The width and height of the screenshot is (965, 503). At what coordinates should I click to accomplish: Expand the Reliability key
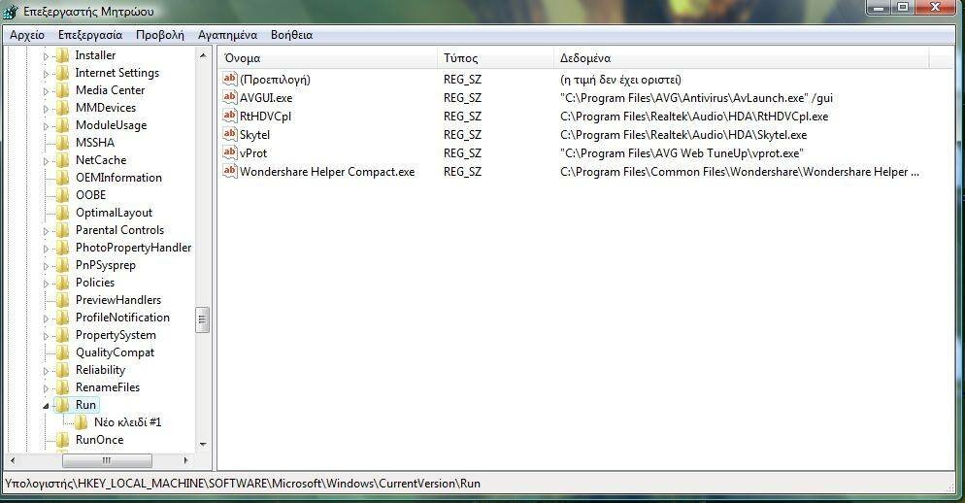[46, 371]
